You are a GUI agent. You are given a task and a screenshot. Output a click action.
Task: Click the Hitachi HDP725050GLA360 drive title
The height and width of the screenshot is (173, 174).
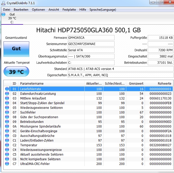pos(89,30)
